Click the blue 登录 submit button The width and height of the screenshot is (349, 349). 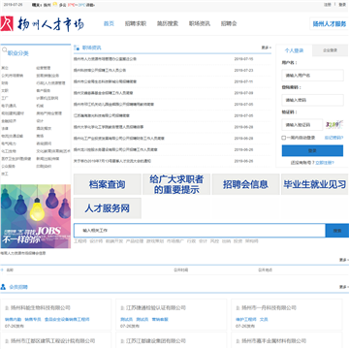click(312, 150)
